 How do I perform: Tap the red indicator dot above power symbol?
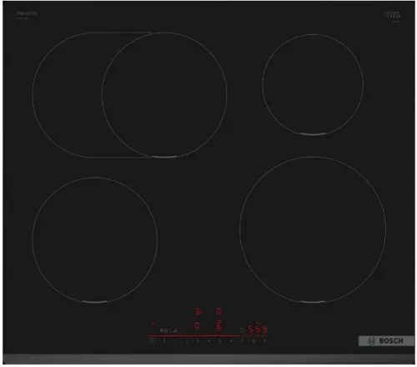tap(153, 324)
